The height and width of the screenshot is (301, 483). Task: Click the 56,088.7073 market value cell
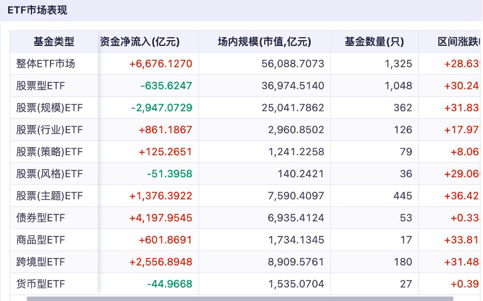[292, 64]
